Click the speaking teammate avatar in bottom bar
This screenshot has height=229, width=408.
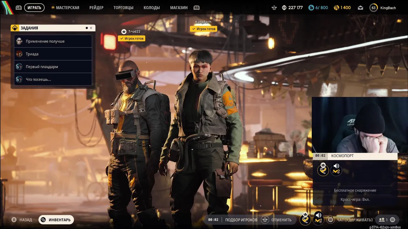(x=318, y=218)
